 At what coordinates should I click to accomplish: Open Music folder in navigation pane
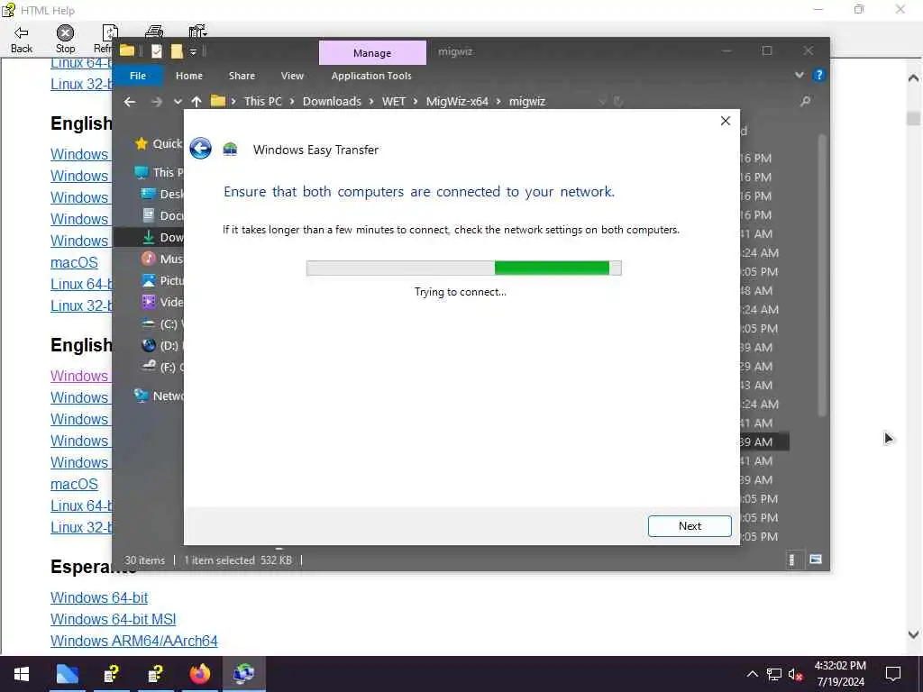[x=162, y=259]
